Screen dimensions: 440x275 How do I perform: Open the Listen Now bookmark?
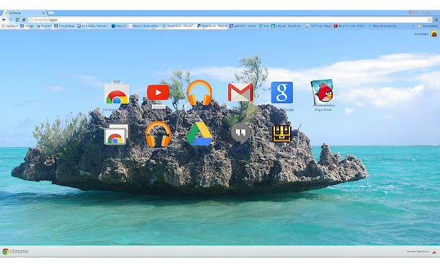click(x=178, y=26)
